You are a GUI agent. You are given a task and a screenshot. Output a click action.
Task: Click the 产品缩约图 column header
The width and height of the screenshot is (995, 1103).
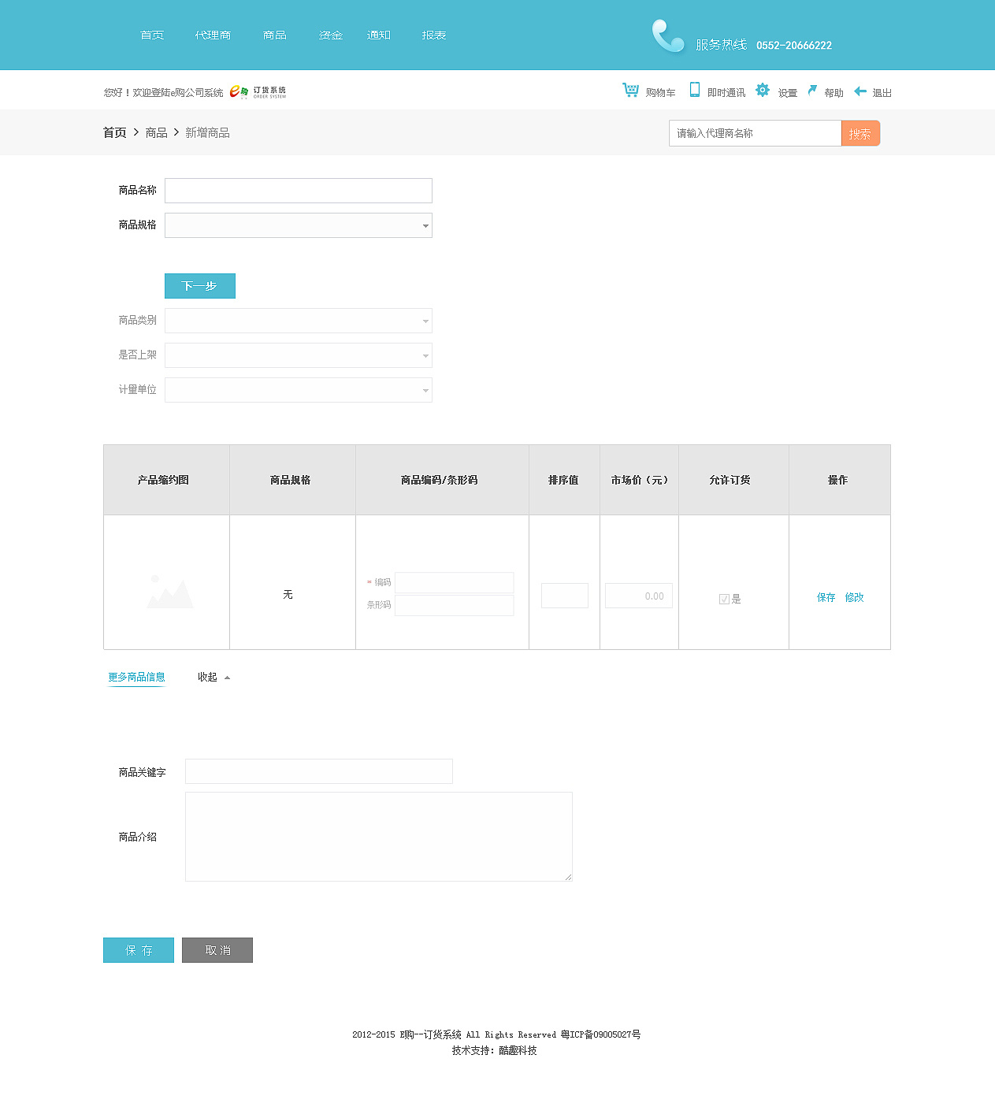coord(166,480)
